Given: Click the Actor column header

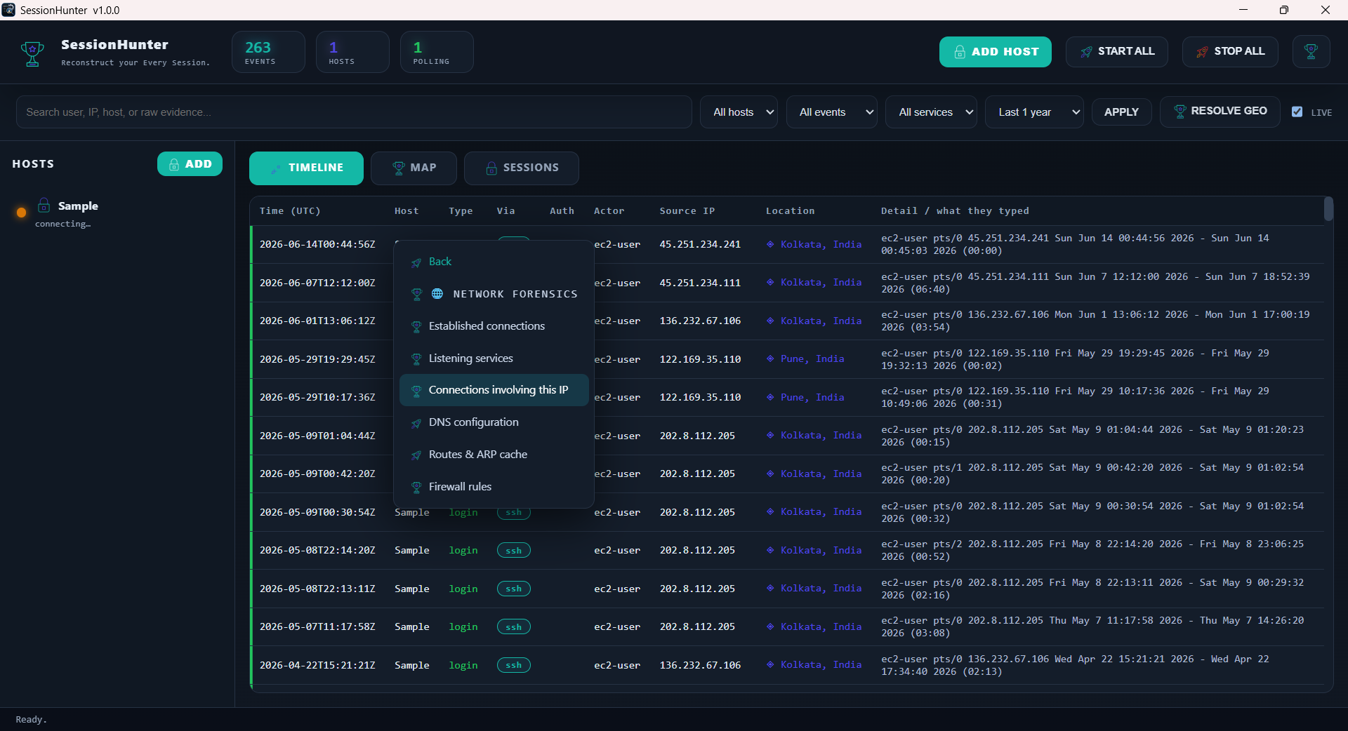Looking at the screenshot, I should (x=609, y=211).
